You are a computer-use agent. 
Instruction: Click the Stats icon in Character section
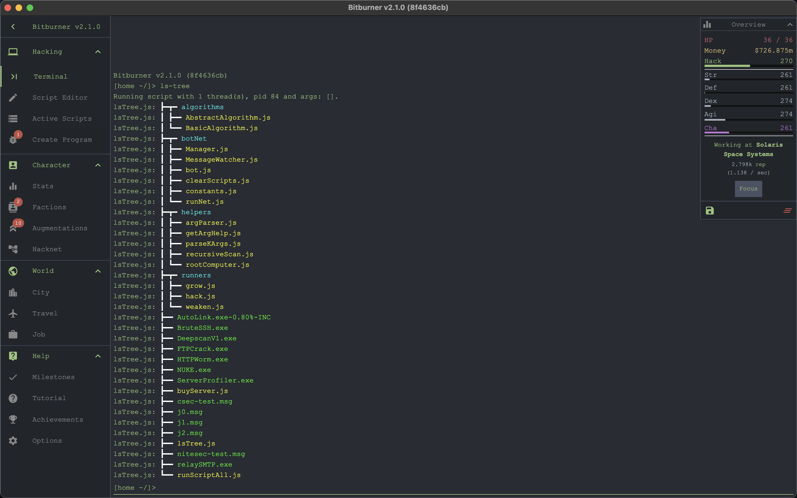[x=14, y=186]
